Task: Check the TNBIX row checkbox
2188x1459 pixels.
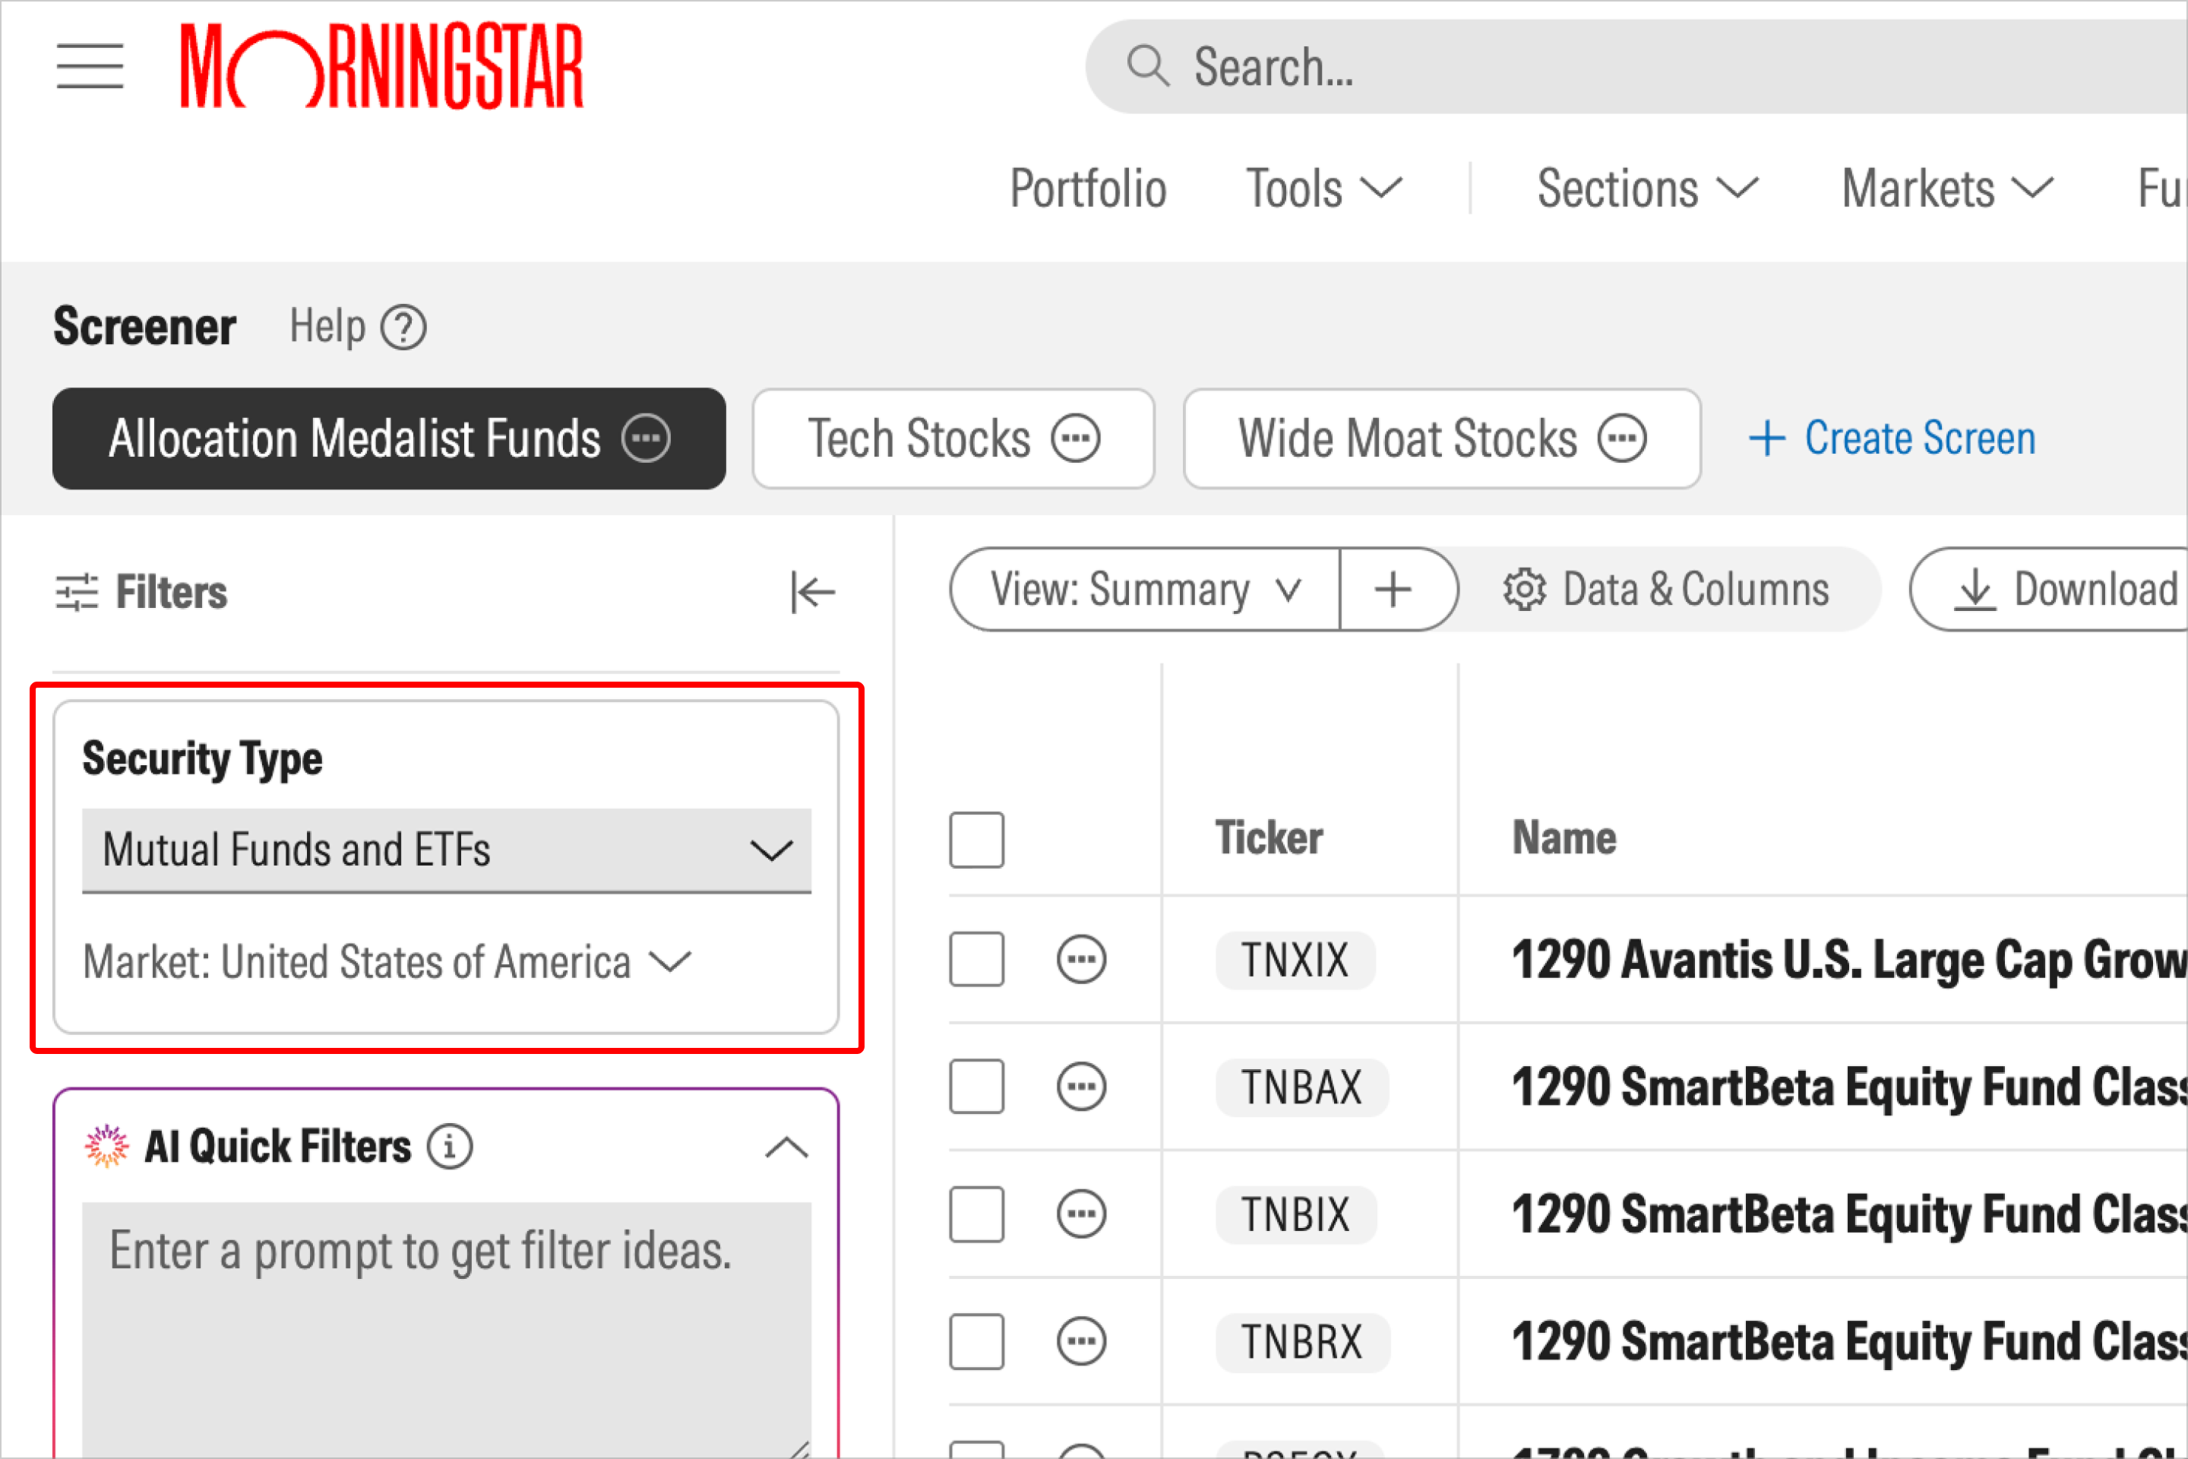Action: click(x=977, y=1214)
